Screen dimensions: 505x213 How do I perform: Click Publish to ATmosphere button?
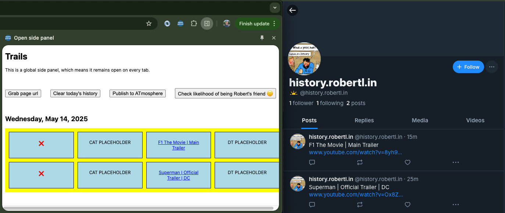tap(137, 93)
